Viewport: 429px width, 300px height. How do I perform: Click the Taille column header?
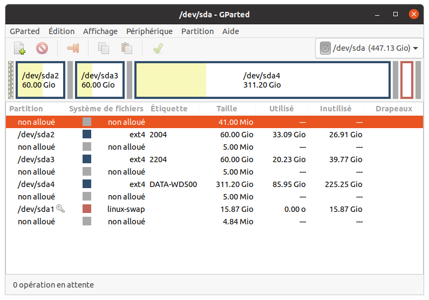tap(227, 109)
